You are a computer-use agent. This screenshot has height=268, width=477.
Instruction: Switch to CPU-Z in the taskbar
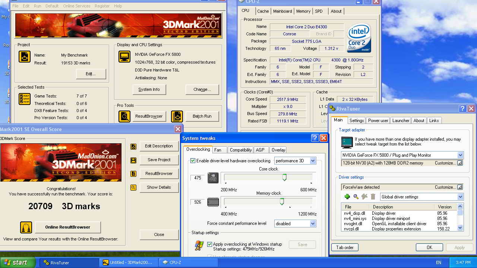tap(188, 262)
